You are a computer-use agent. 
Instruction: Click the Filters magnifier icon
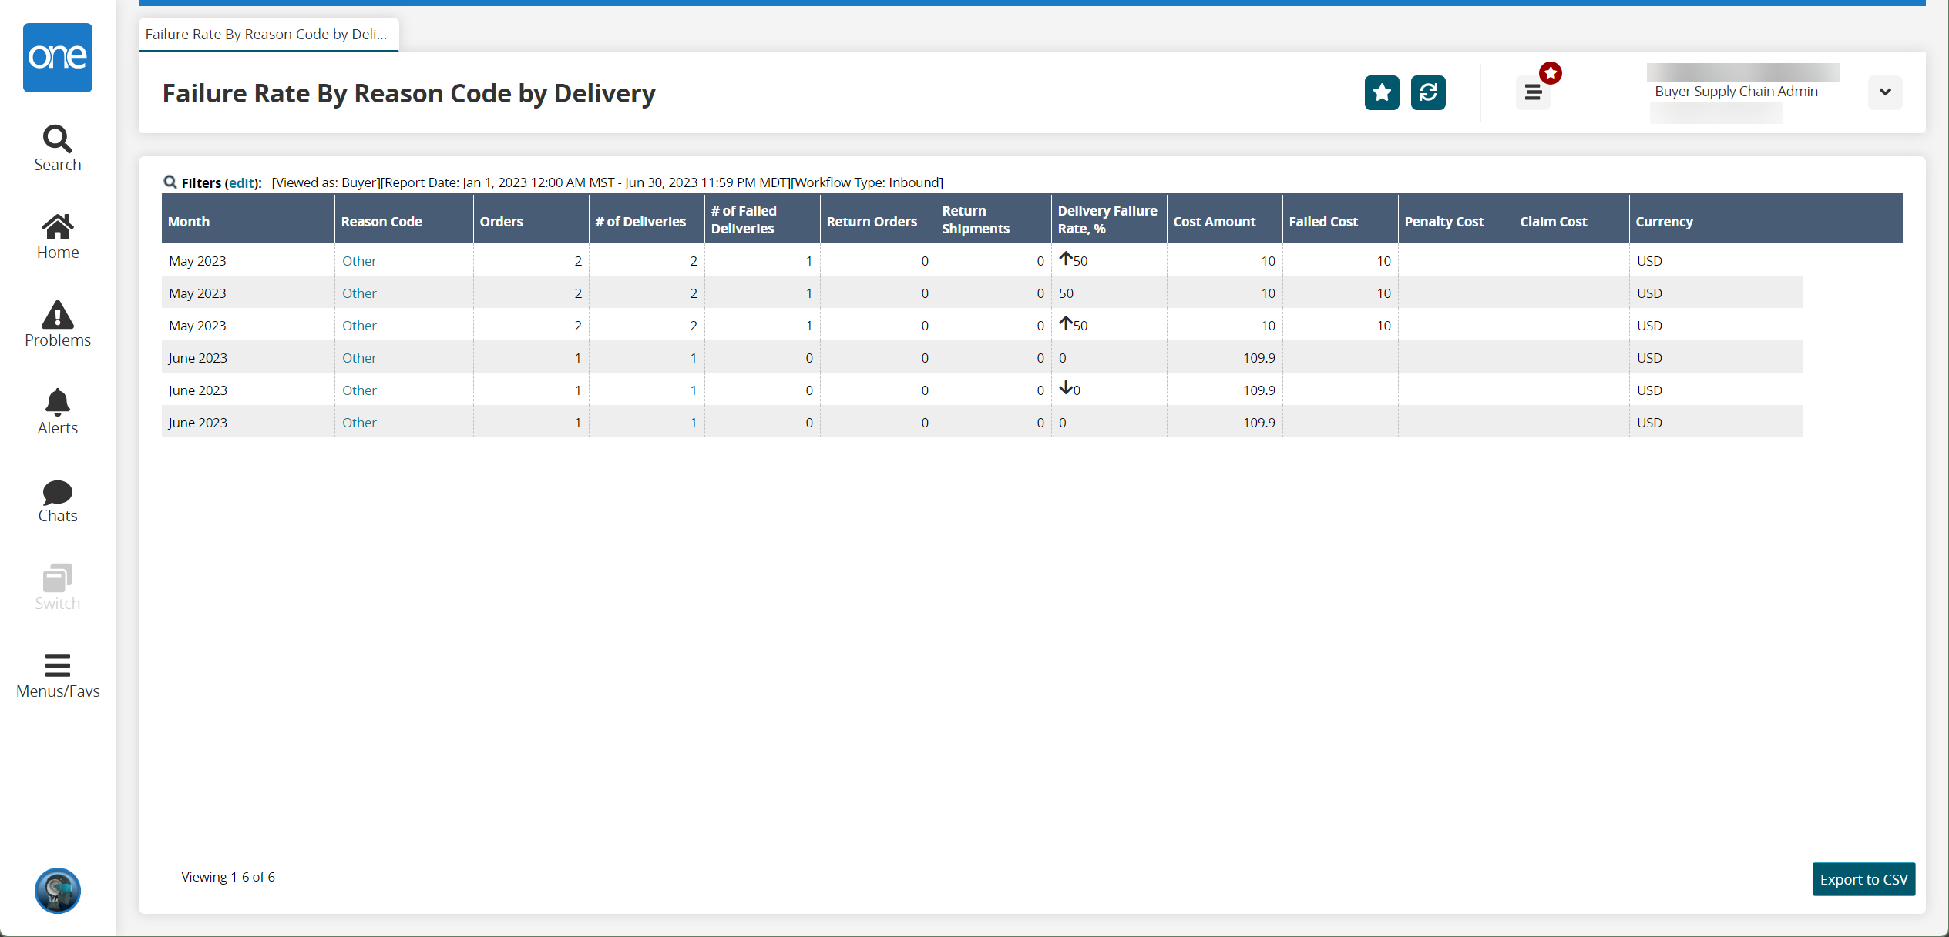coord(170,182)
